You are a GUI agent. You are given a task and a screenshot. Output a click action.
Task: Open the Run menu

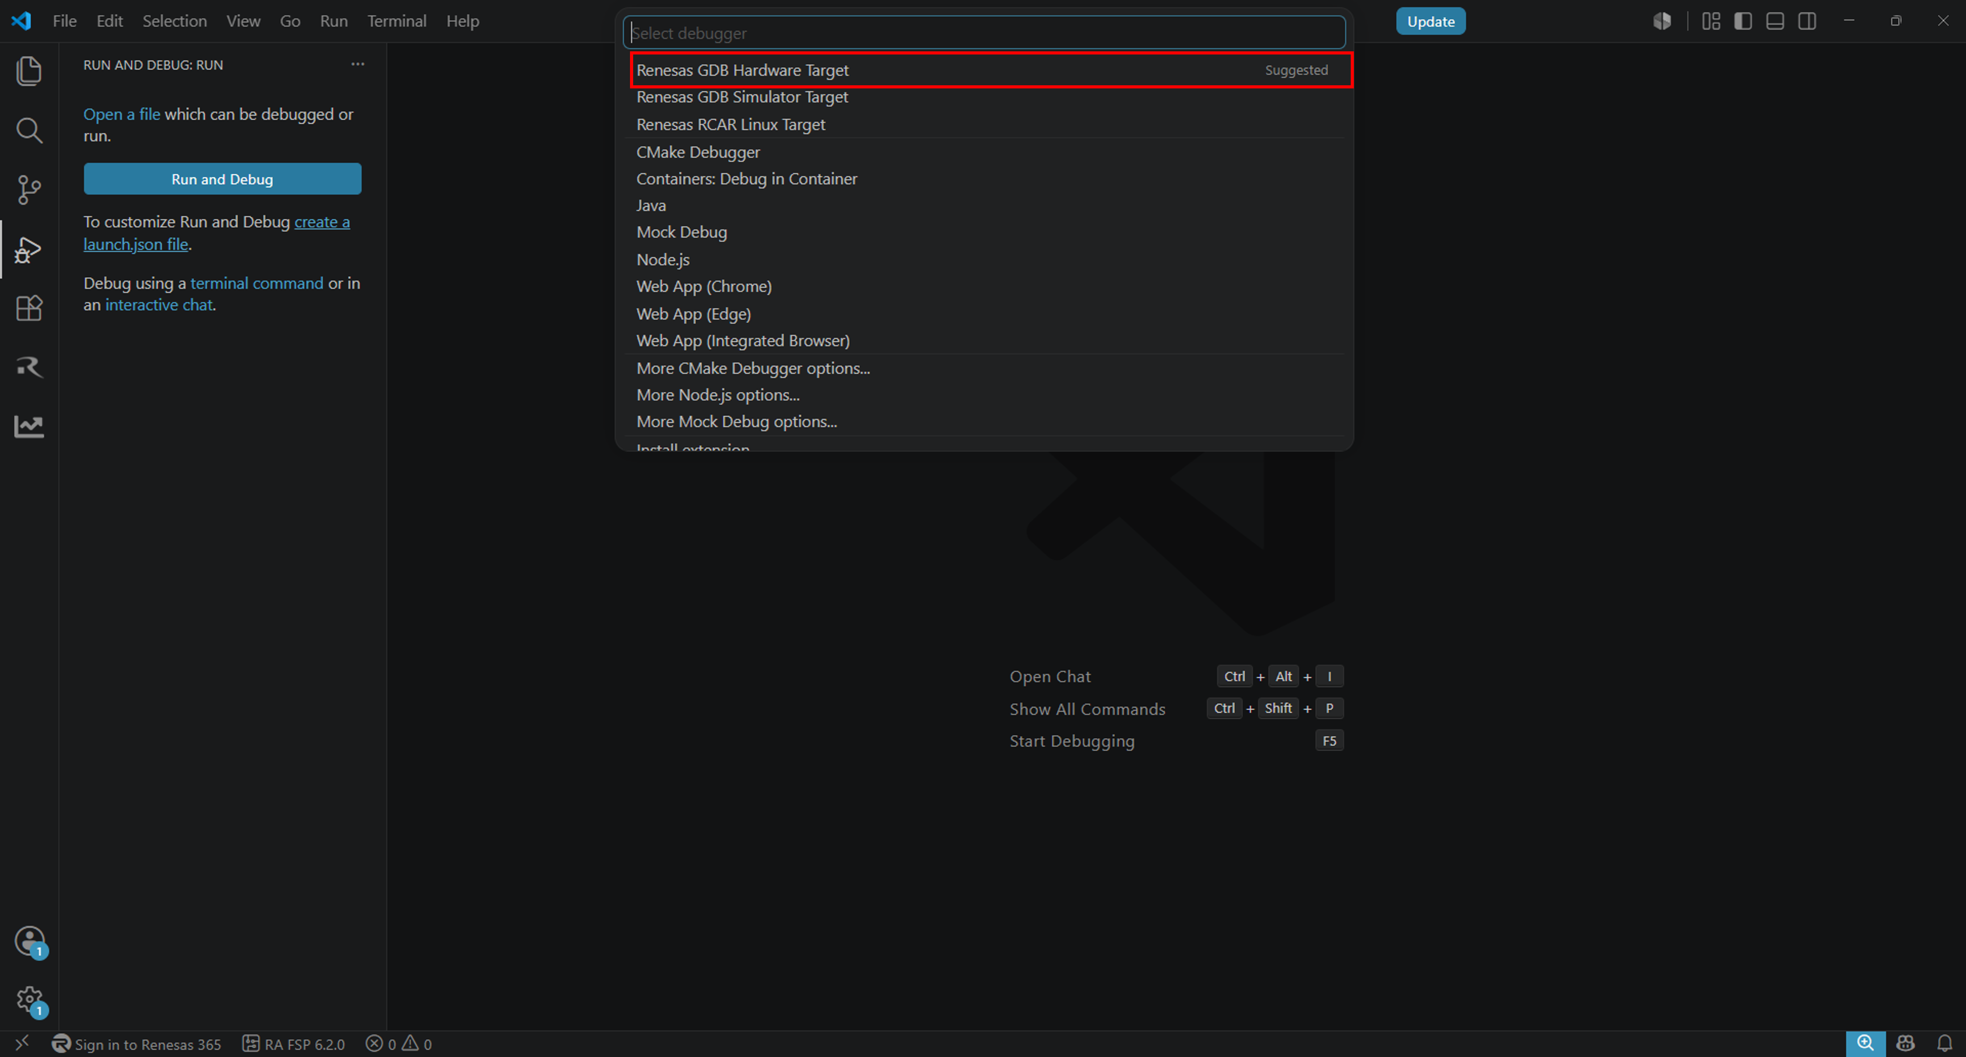[x=333, y=21]
